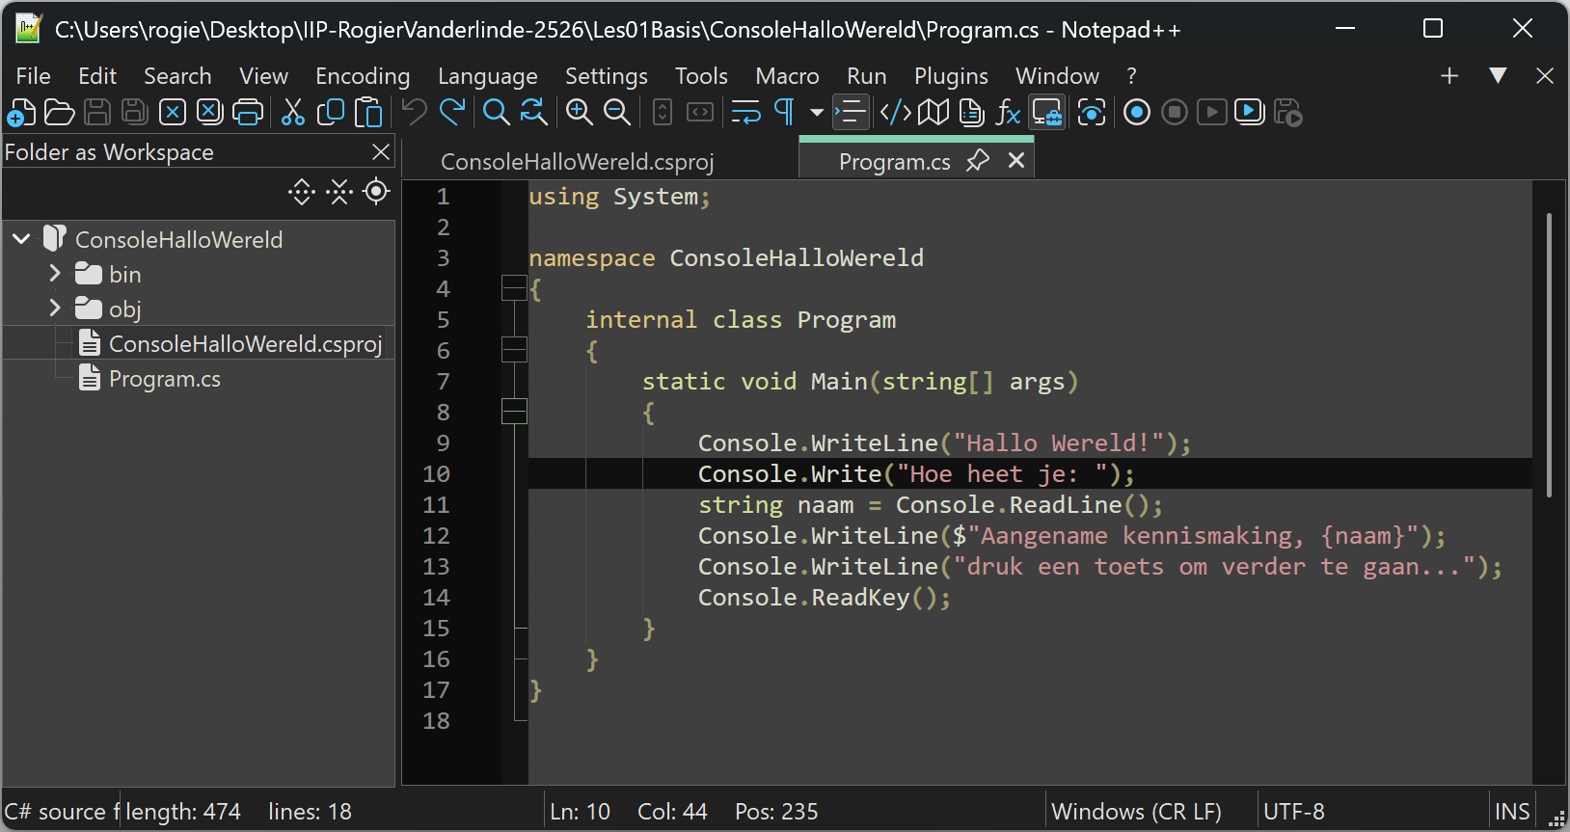Click the Close All documents icon
The height and width of the screenshot is (832, 1570).
210,113
